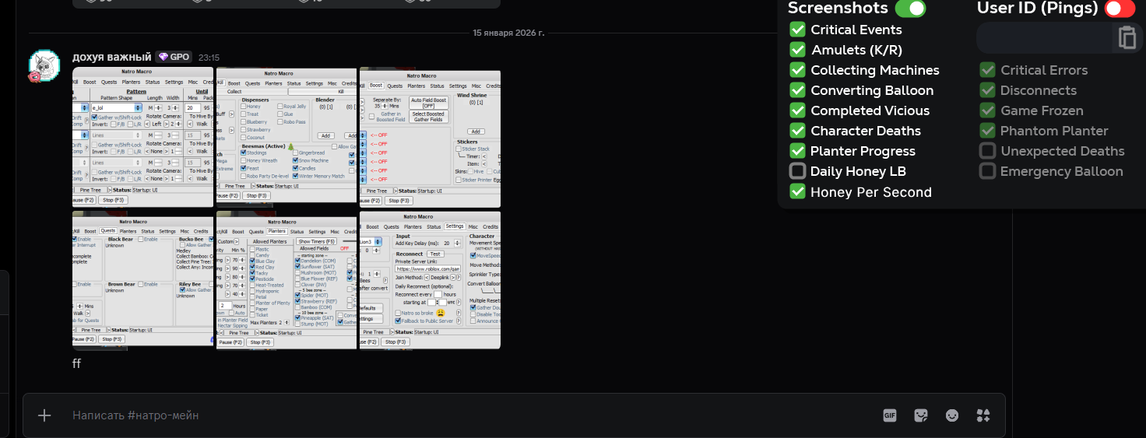Screen dimensions: 1146x438
Task: Open the Natro Macro Boost tab screenshot
Action: [430, 138]
